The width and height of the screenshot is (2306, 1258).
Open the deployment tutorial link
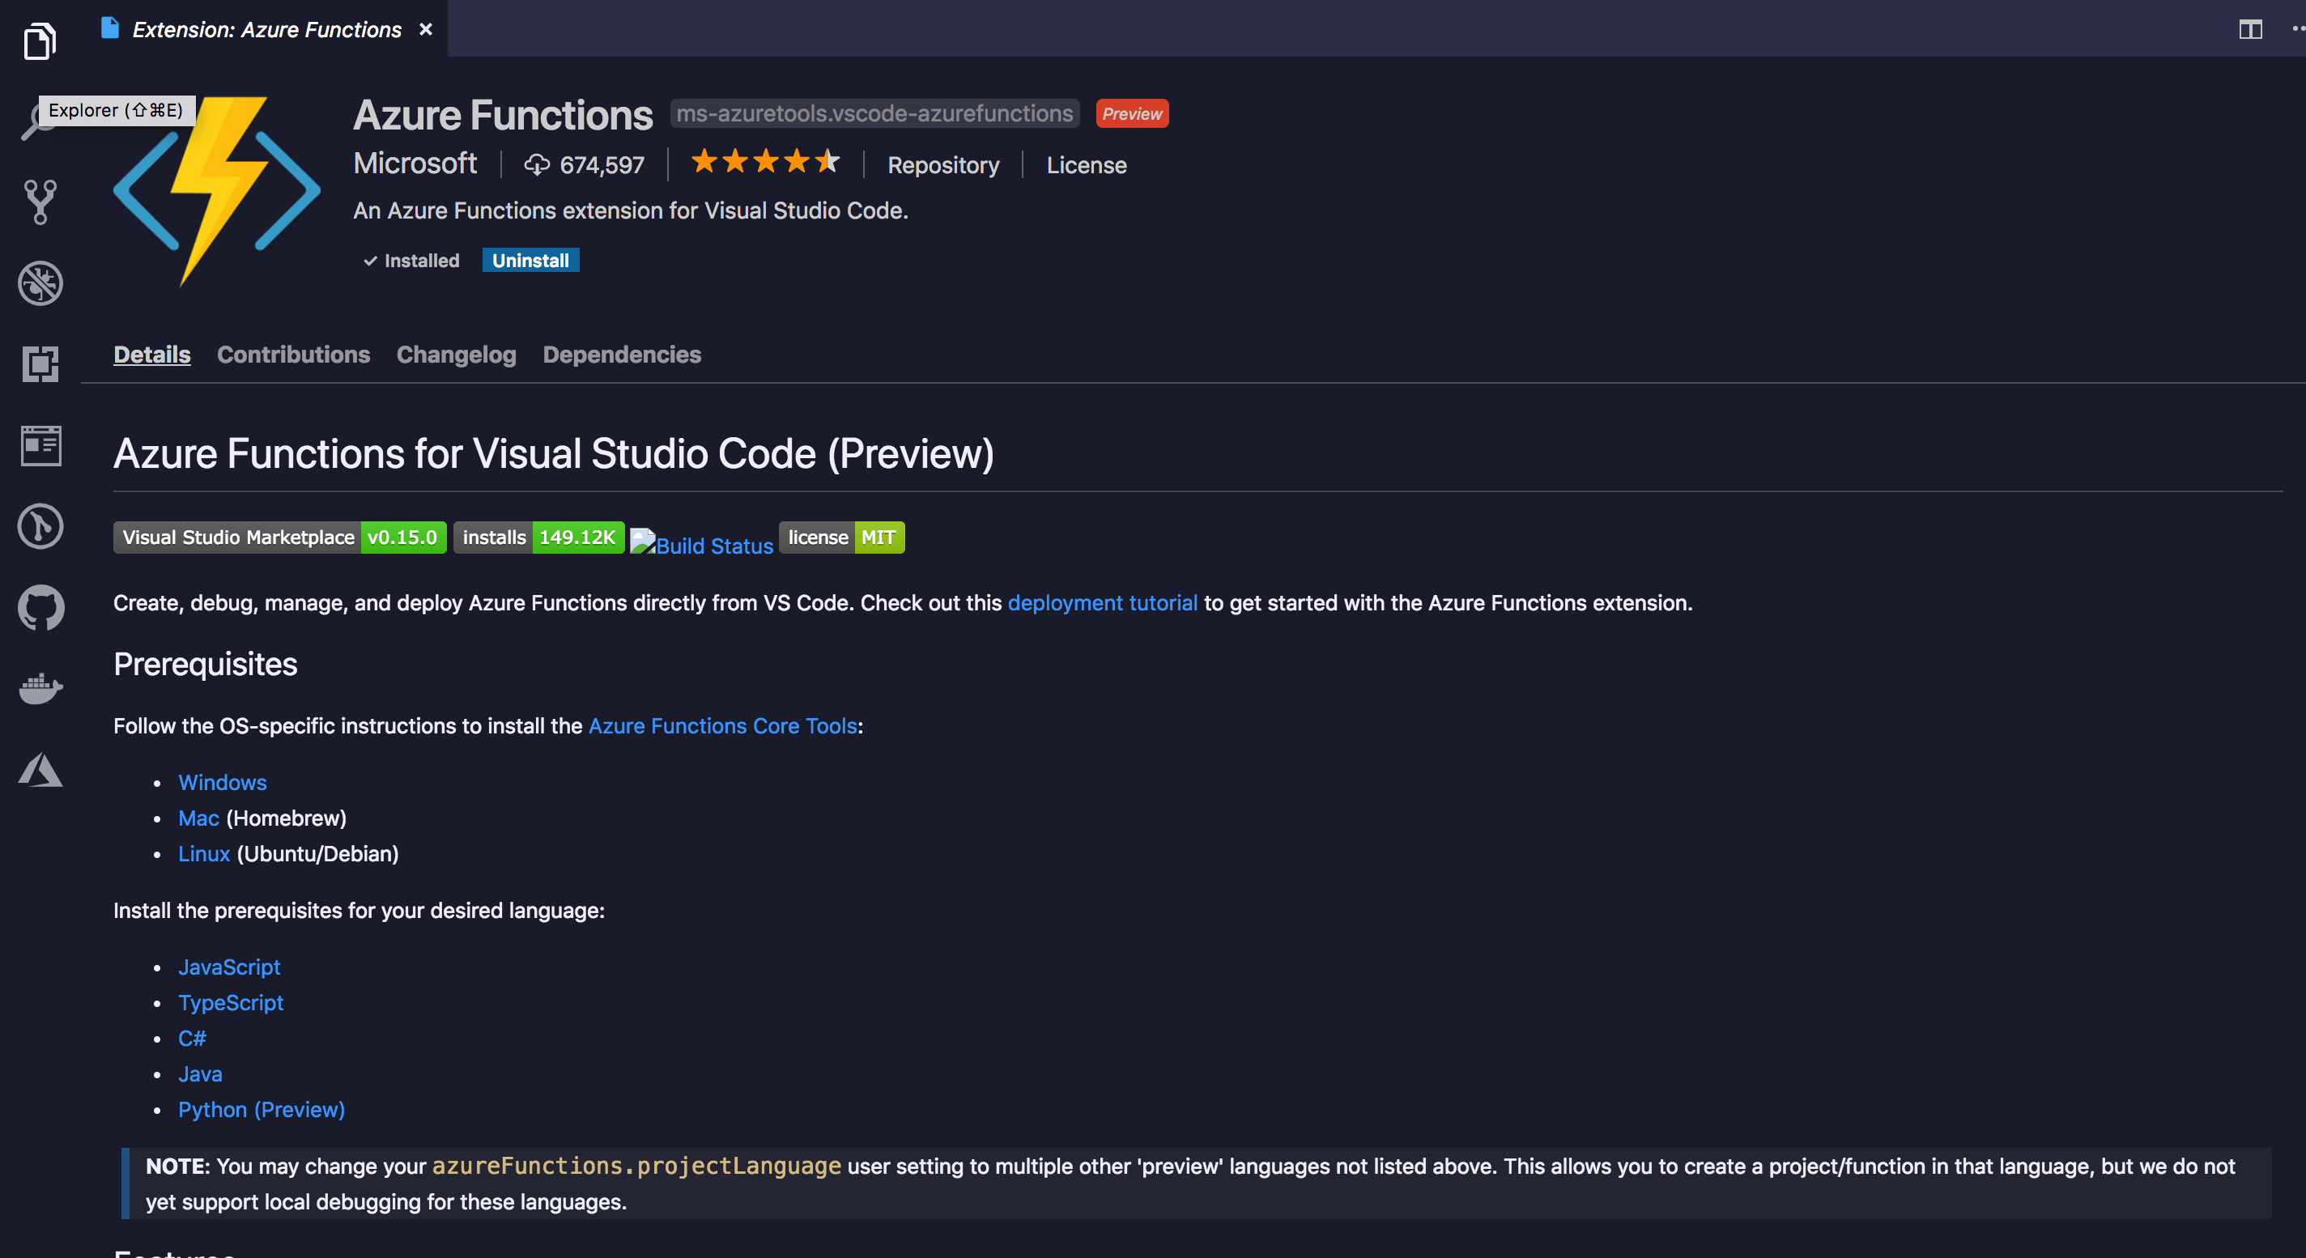(x=1103, y=603)
